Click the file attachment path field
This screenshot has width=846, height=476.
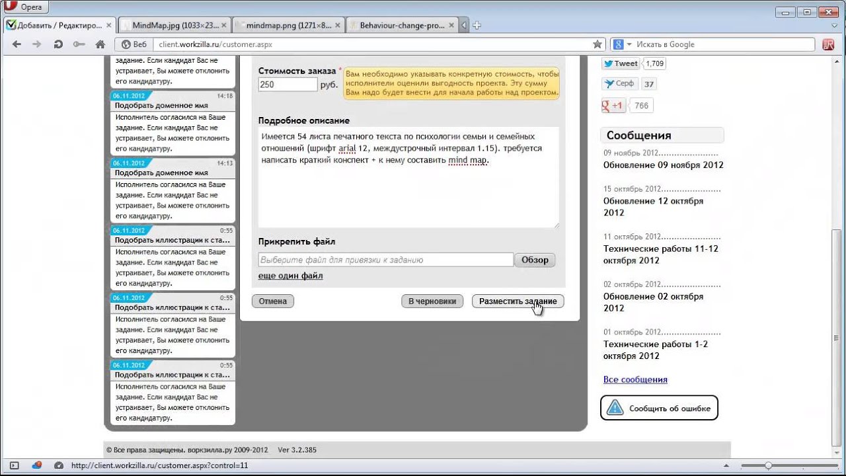[x=386, y=260]
